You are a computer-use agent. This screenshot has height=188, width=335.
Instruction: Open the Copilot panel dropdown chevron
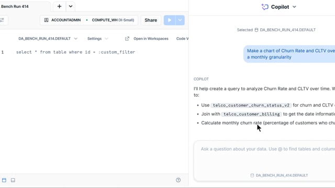click(294, 7)
